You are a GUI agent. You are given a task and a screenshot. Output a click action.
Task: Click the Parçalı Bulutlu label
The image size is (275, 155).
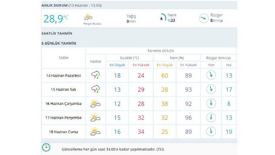(92, 23)
